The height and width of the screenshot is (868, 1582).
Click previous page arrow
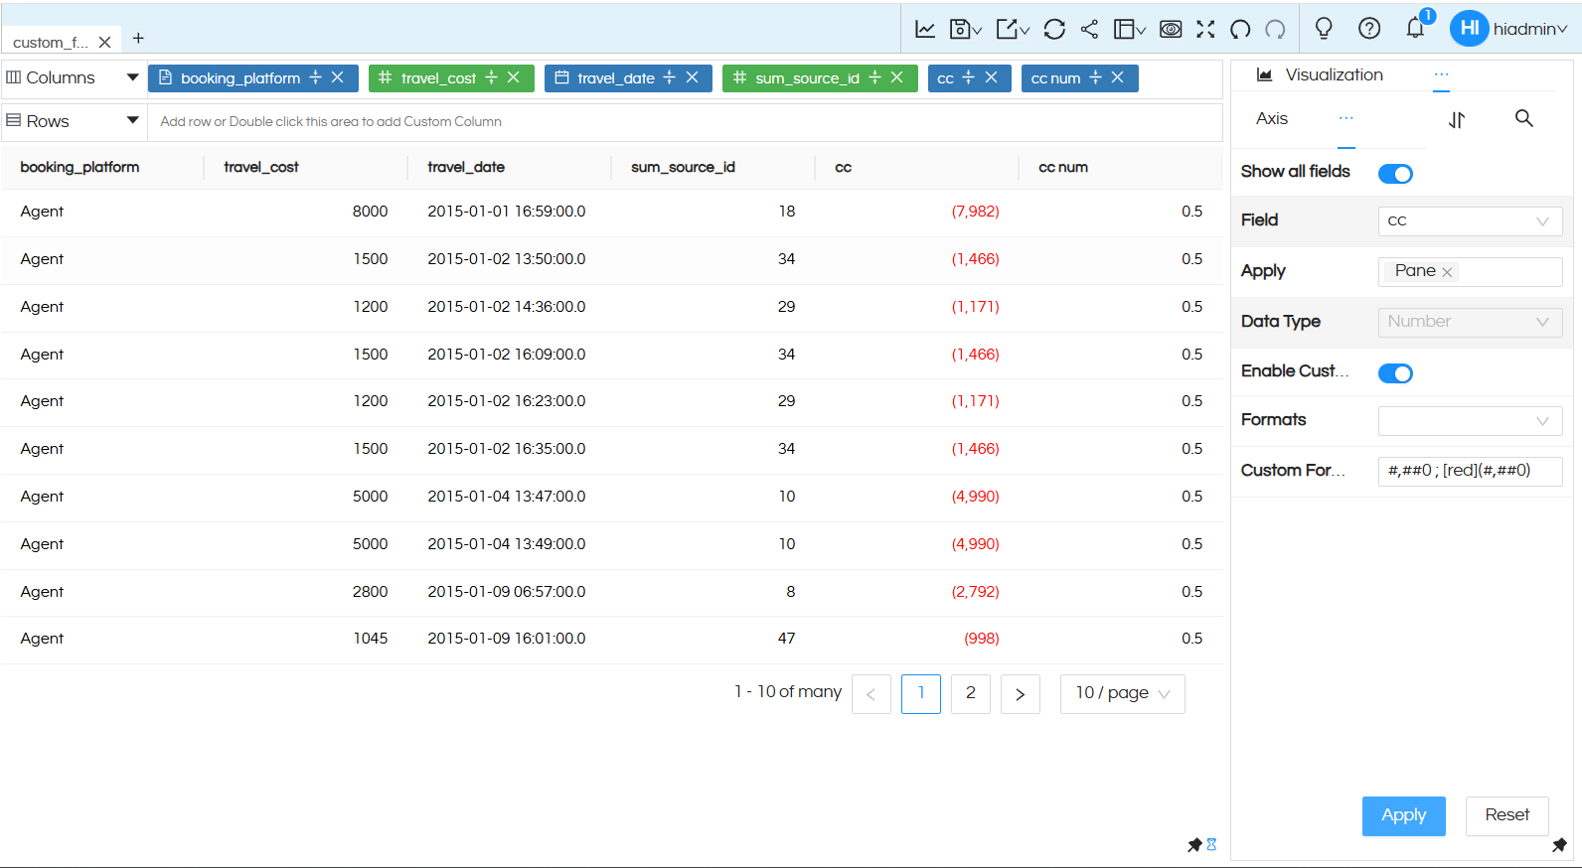(x=871, y=693)
